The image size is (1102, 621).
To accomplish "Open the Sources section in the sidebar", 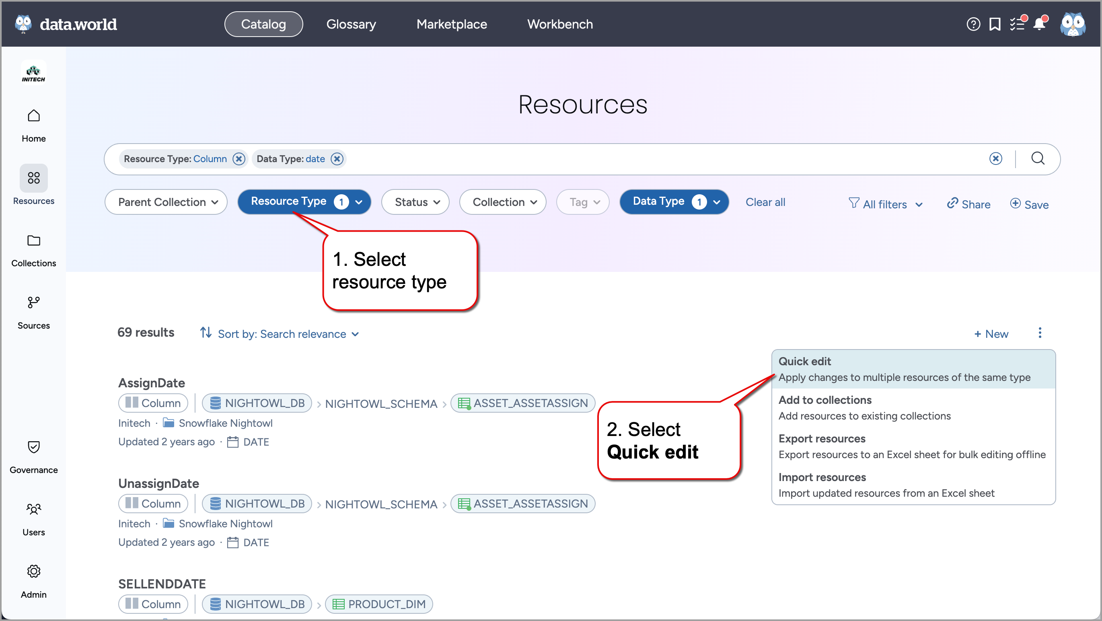I will tap(33, 312).
